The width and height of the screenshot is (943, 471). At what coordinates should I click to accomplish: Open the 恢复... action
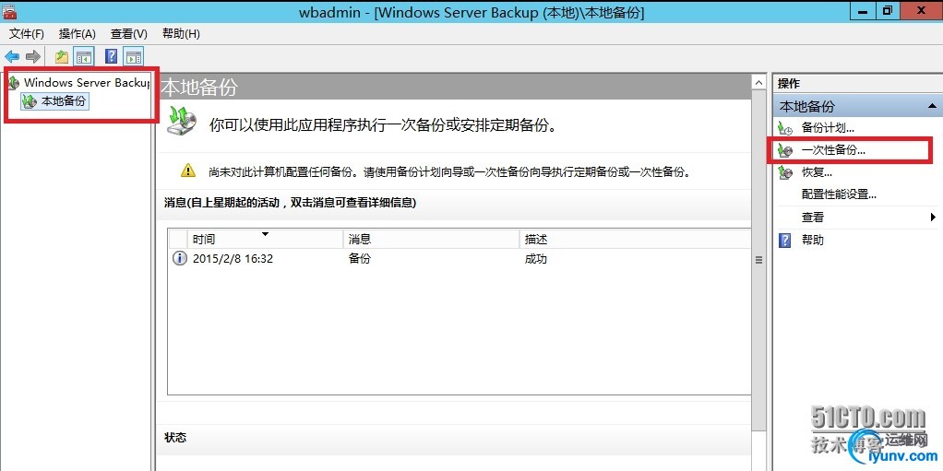(817, 173)
